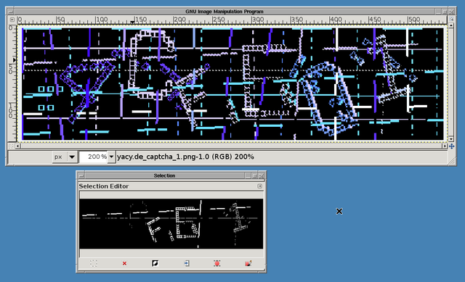Viewport: 465px width, 282px height.
Task: Click the 200% zoom input field
Action: coord(94,157)
